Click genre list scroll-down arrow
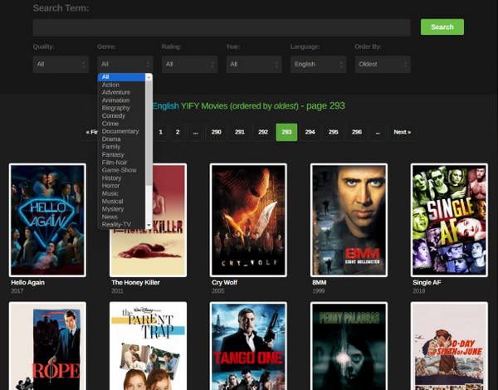 click(149, 226)
